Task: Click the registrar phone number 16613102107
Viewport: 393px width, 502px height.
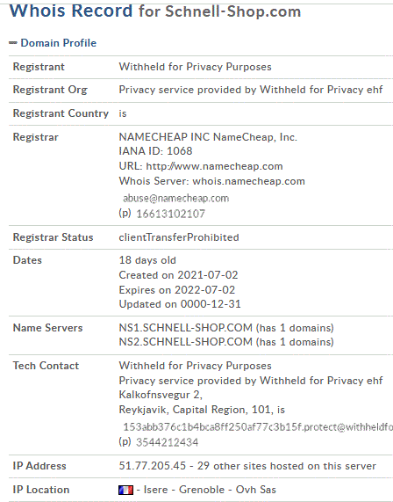Action: pos(170,214)
